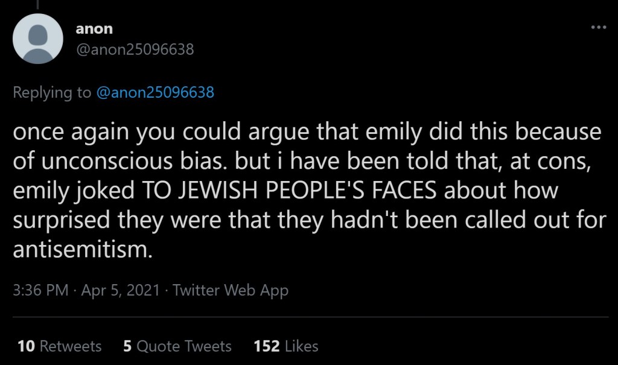Screen dimensions: 618x365
Task: Show the 5 Quote Tweets list
Action: [x=177, y=346]
